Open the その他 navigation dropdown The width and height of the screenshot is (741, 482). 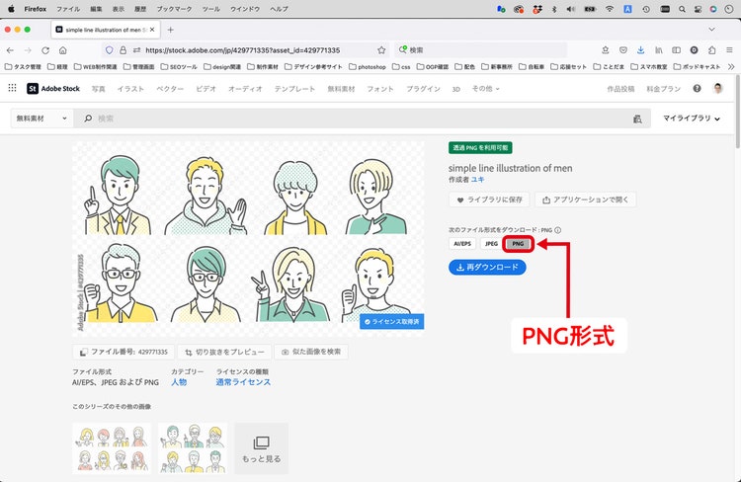click(485, 88)
